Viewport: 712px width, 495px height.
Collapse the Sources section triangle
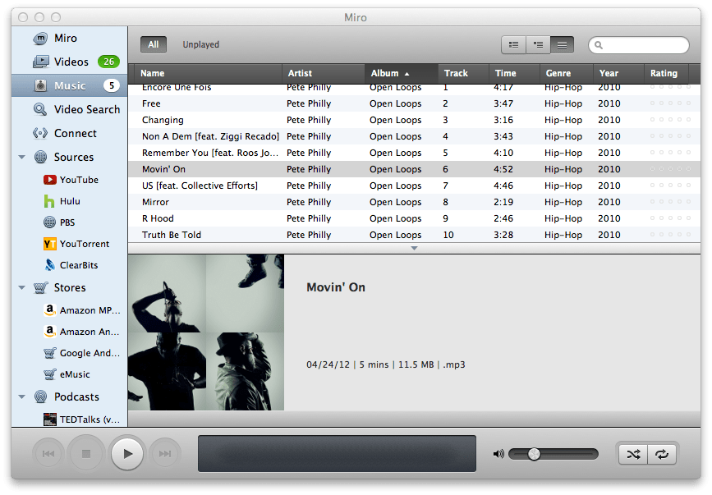pos(22,157)
